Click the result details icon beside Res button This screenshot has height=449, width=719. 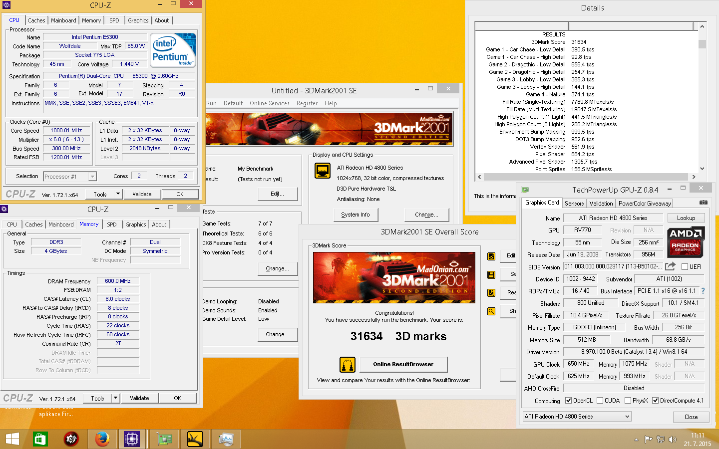tap(491, 293)
